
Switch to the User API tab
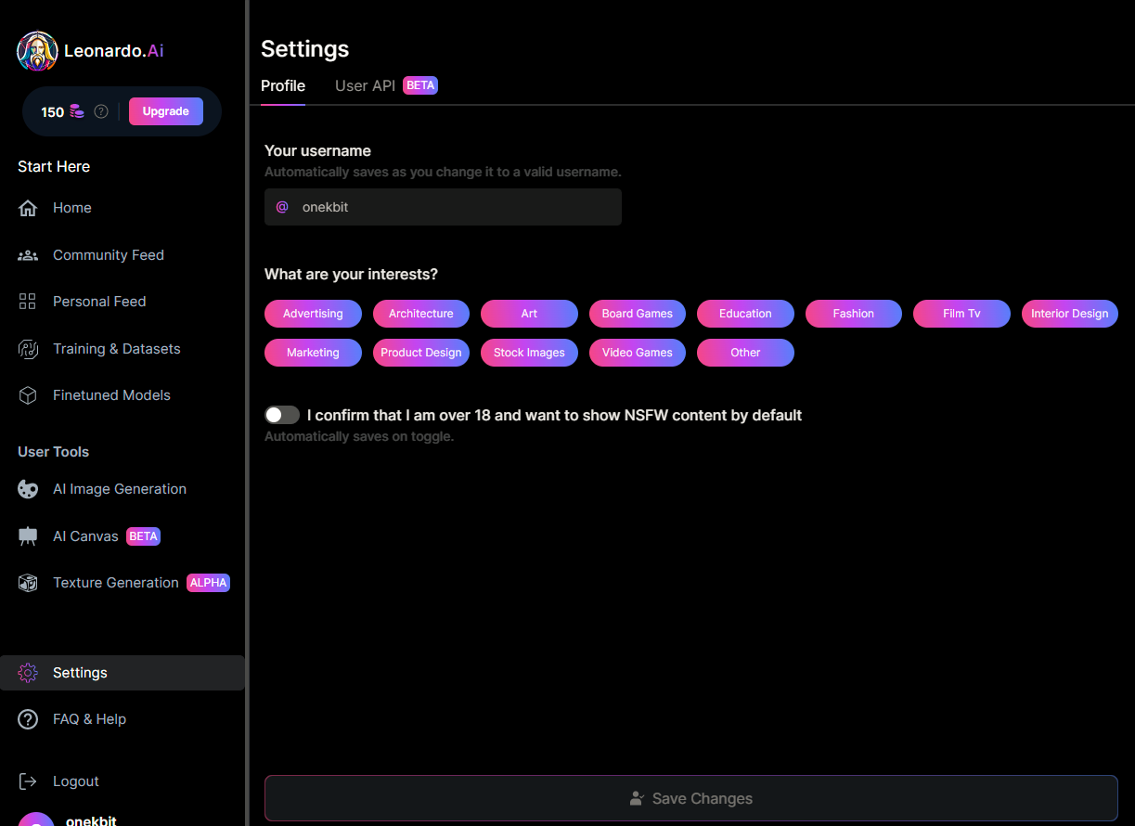coord(365,85)
